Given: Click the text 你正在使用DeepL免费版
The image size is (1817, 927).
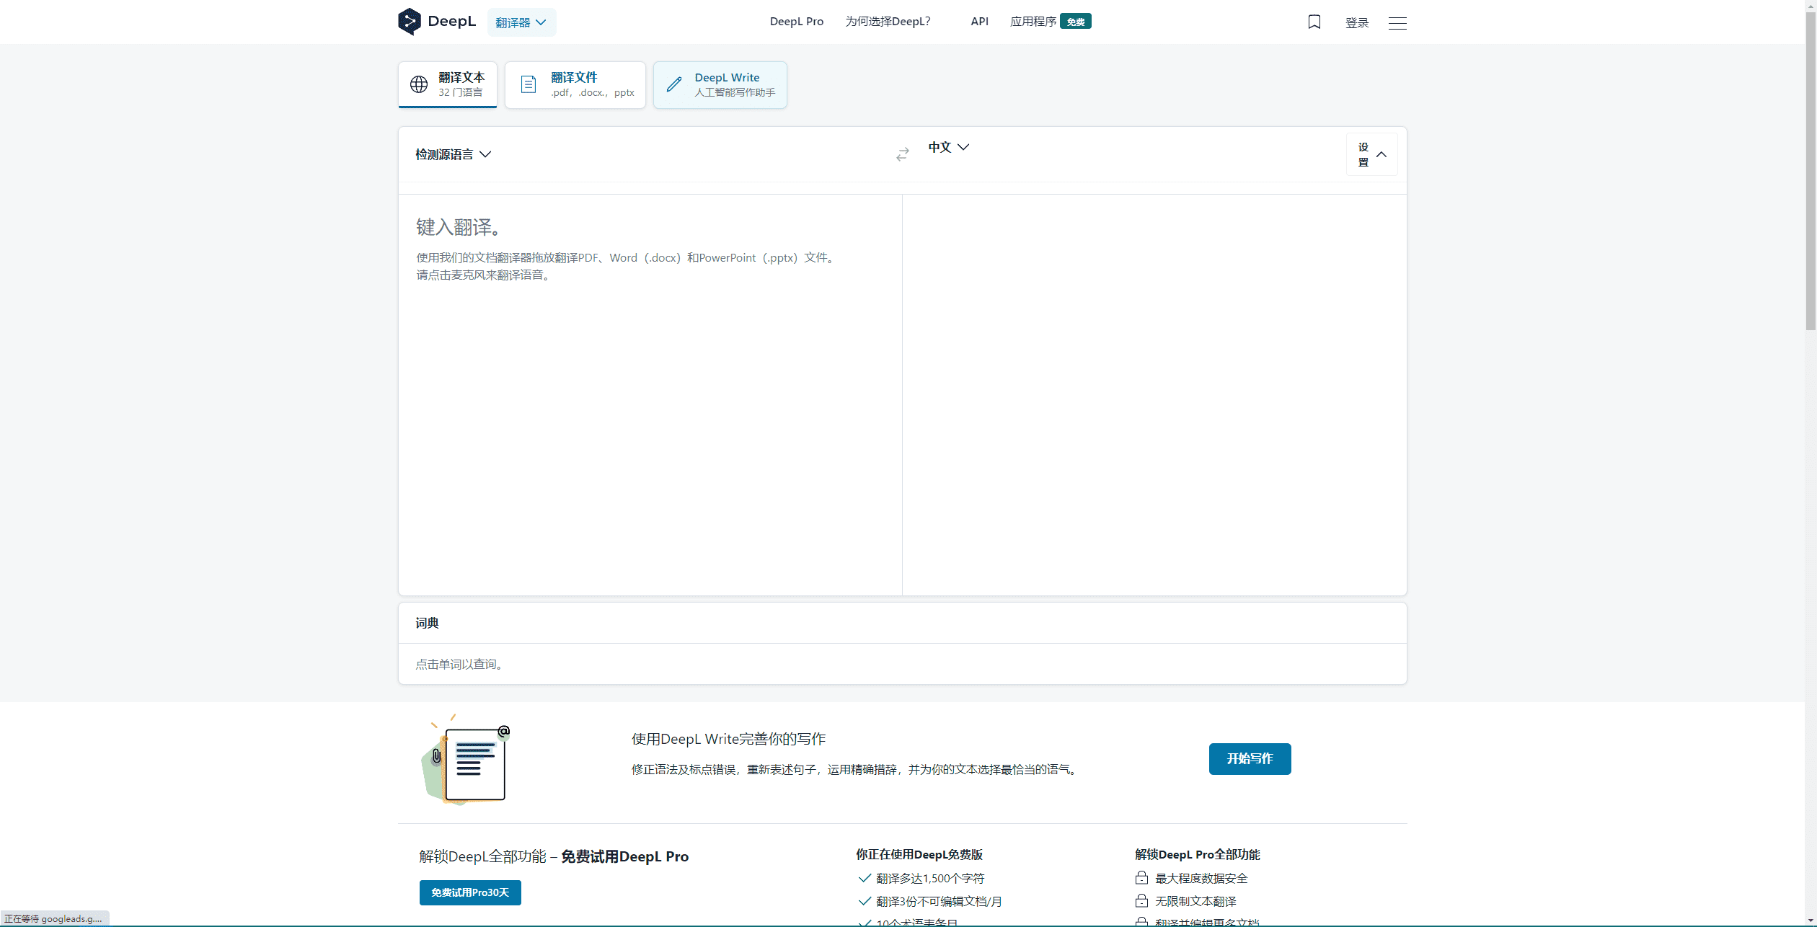Looking at the screenshot, I should [919, 854].
